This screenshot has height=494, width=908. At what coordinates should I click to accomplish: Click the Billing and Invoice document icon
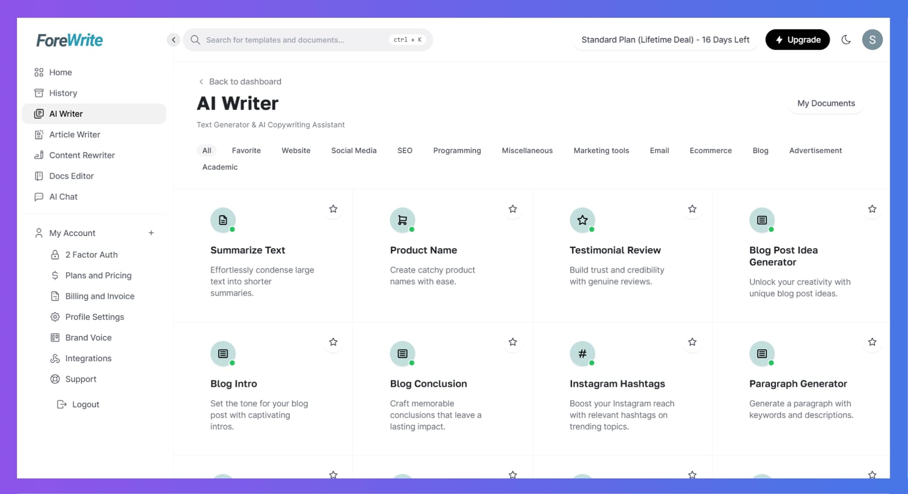tap(55, 296)
